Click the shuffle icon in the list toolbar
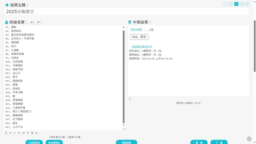 pos(24,133)
